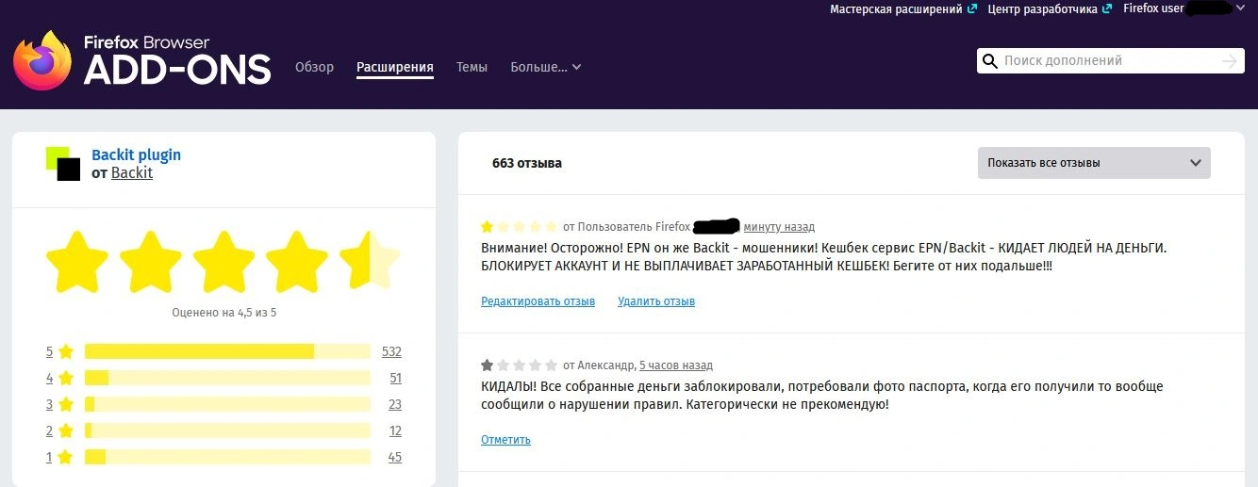Click the 5 rating number link
The width and height of the screenshot is (1258, 487).
tap(49, 351)
